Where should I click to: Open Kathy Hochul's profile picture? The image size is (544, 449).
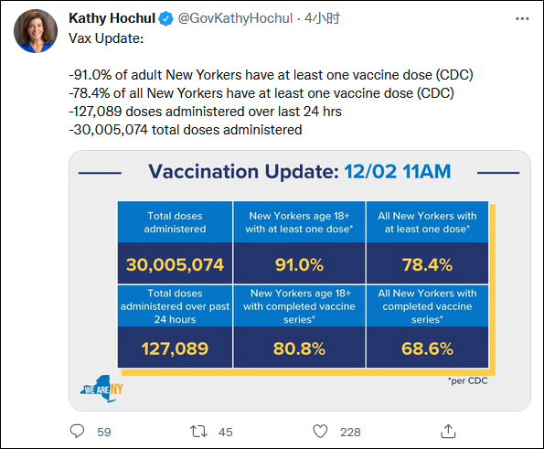36,31
